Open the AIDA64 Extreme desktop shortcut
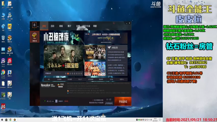This screenshot has height=122, width=217. [3, 108]
